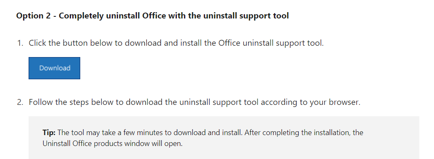Image resolution: width=434 pixels, height=159 pixels.
Task: Click 'Completely uninstall Office' in heading
Action: (112, 16)
